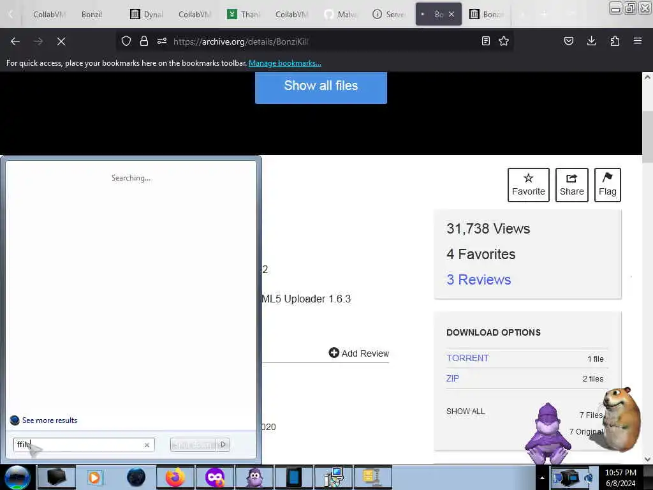
Task: Stop loading the page
Action: [x=61, y=41]
